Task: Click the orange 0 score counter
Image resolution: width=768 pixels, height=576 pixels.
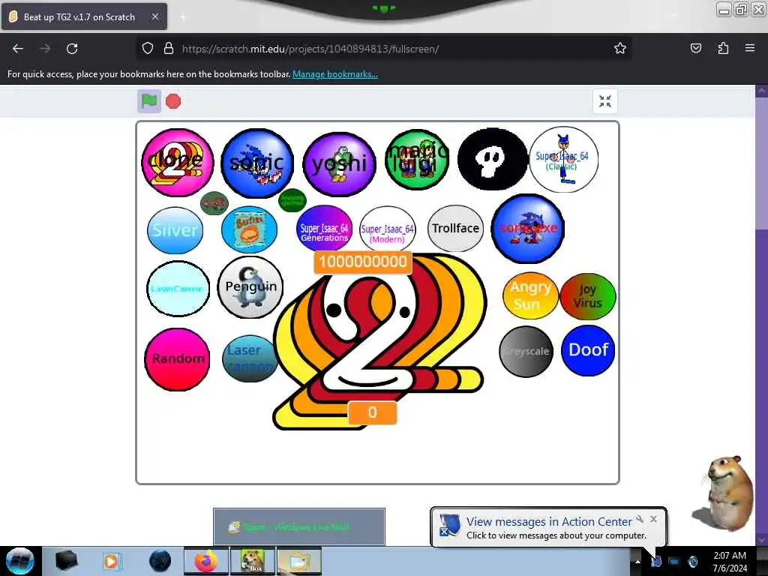Action: [x=372, y=412]
